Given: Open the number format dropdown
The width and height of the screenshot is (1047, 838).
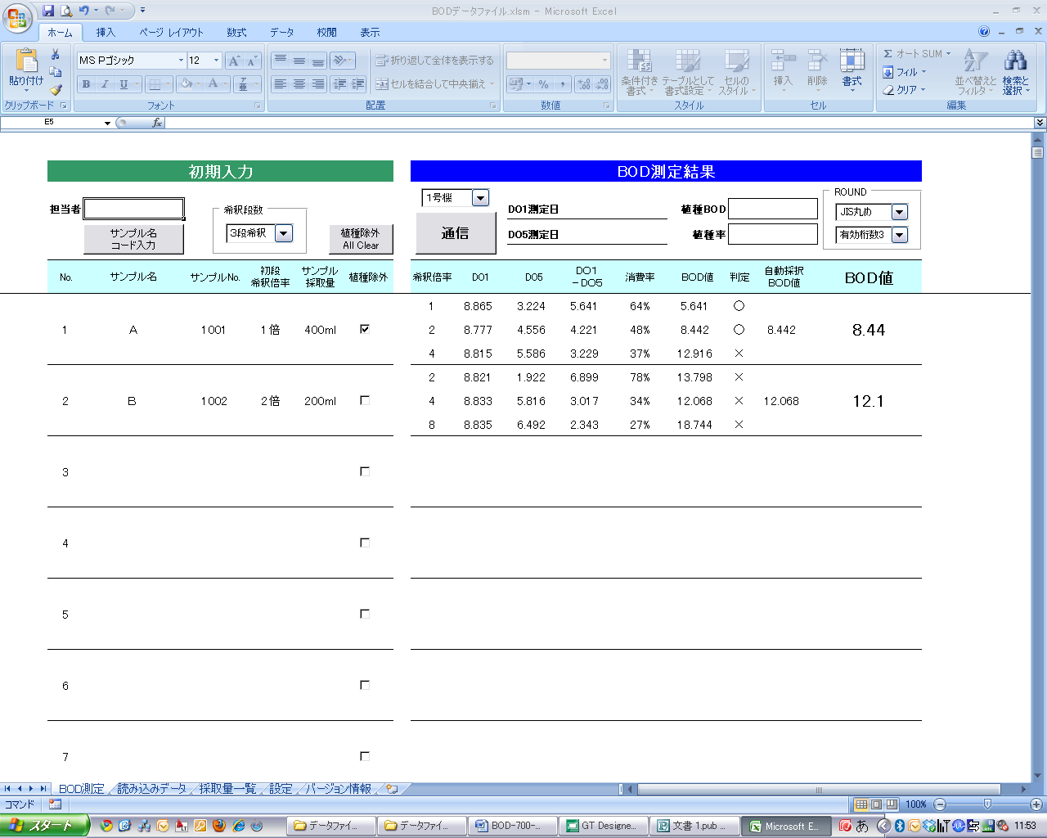Looking at the screenshot, I should pyautogui.click(x=605, y=61).
